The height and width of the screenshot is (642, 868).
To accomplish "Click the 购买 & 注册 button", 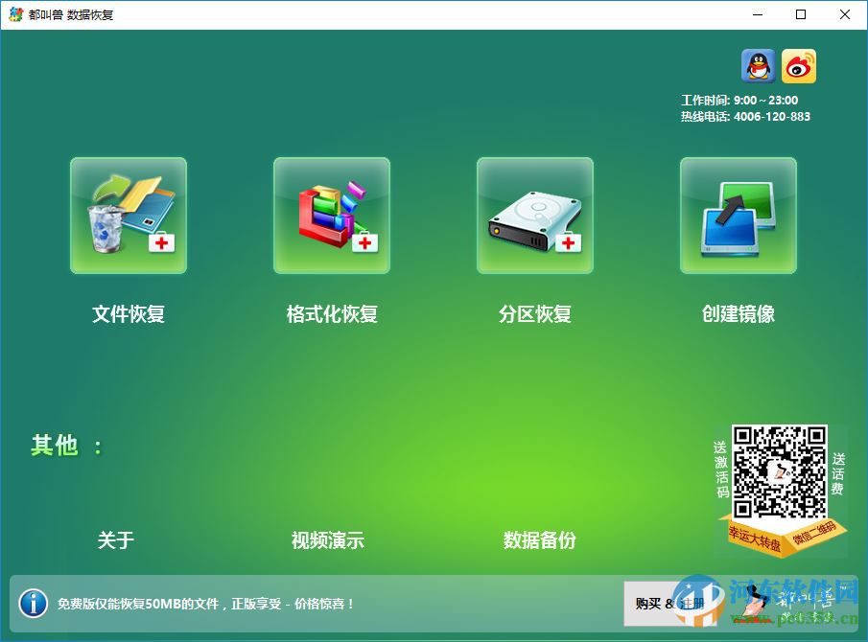I will 671,604.
